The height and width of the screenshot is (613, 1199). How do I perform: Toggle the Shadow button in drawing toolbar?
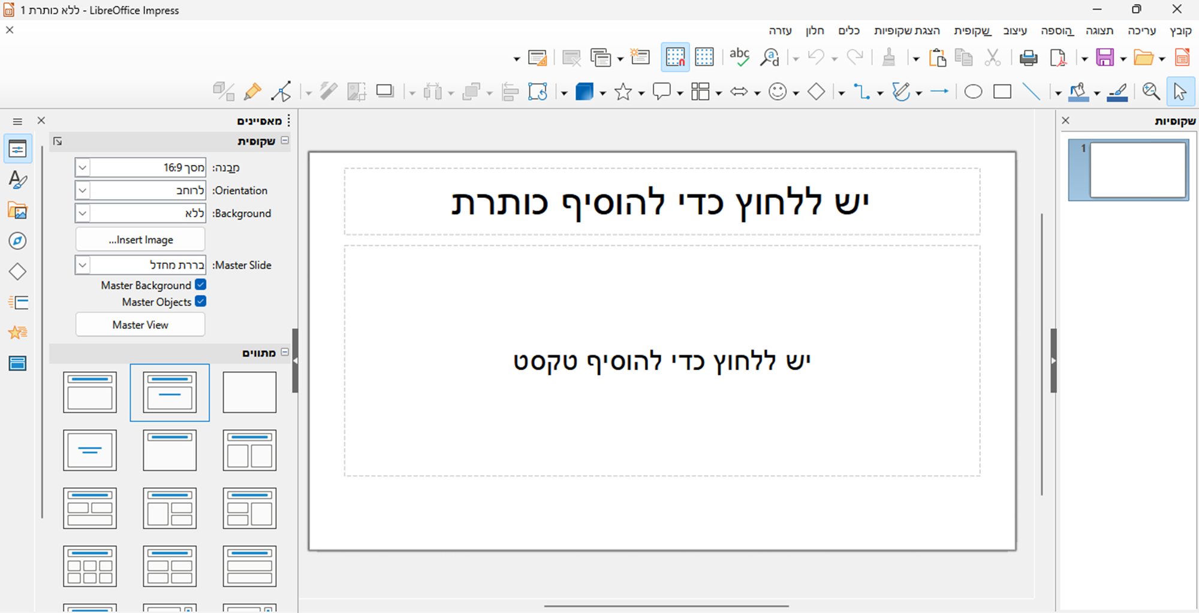[384, 91]
